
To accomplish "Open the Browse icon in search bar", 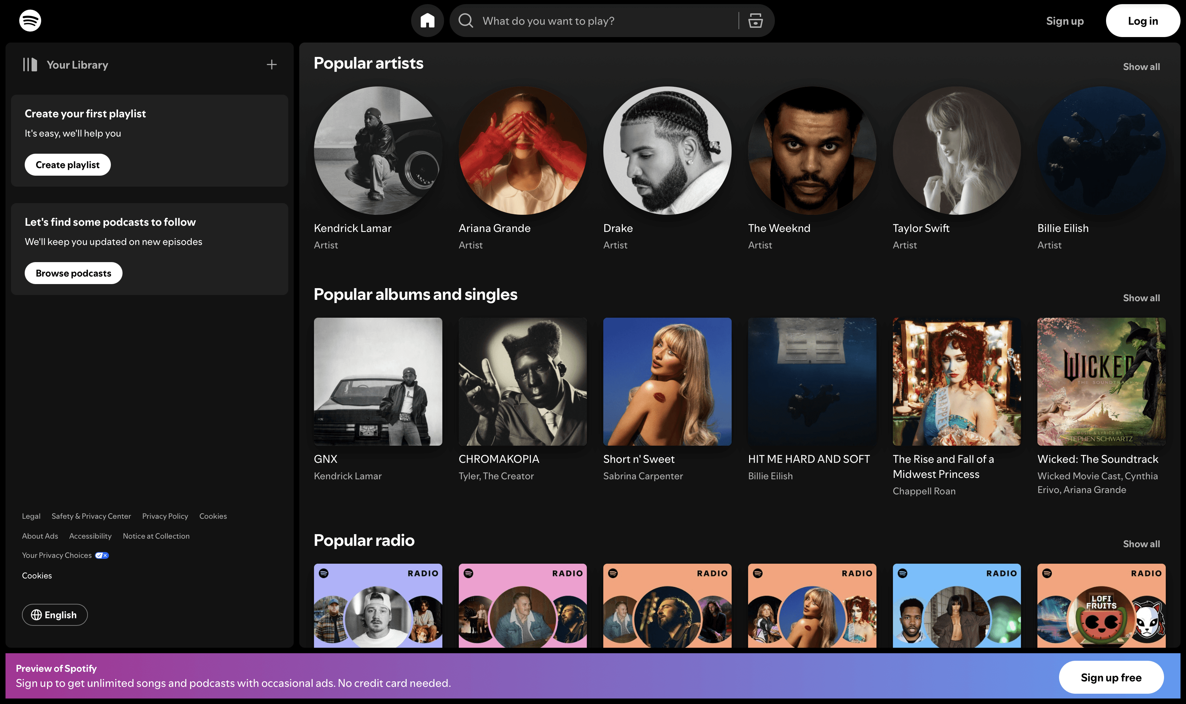I will click(x=755, y=21).
